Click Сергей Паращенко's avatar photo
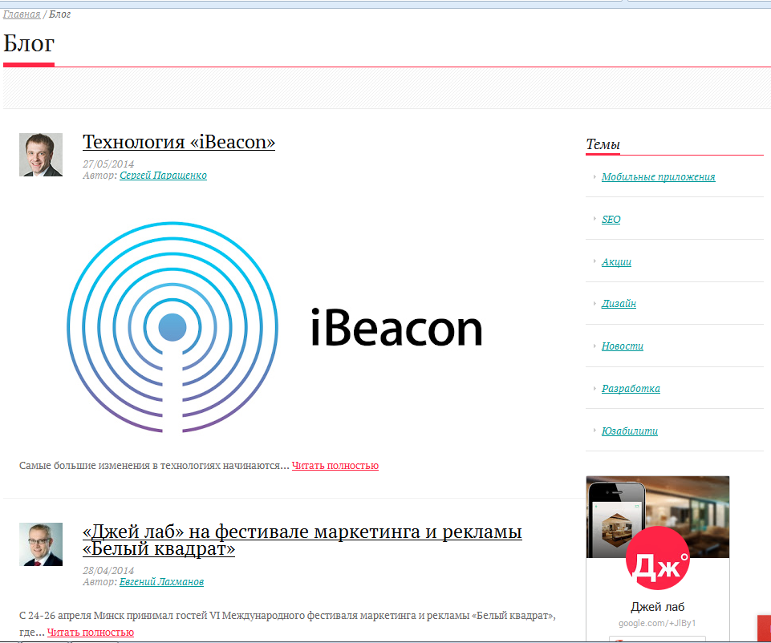Viewport: 771px width, 643px height. [x=41, y=155]
